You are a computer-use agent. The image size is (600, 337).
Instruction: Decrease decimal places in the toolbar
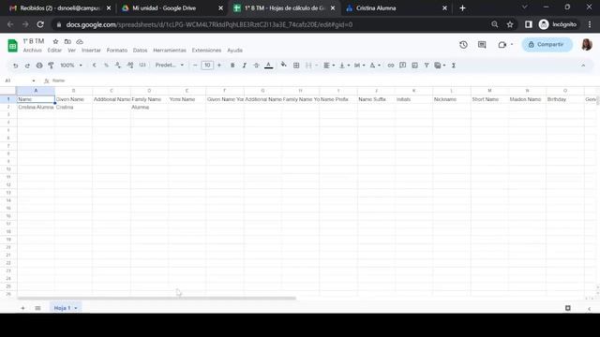click(118, 66)
